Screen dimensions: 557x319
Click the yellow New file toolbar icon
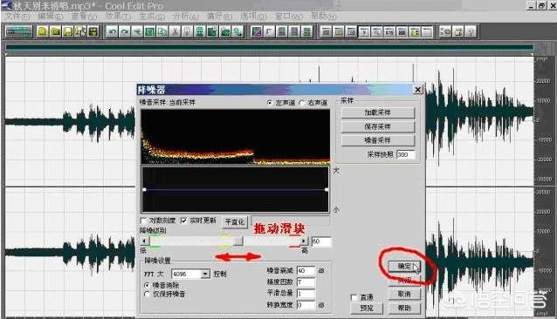(42, 32)
